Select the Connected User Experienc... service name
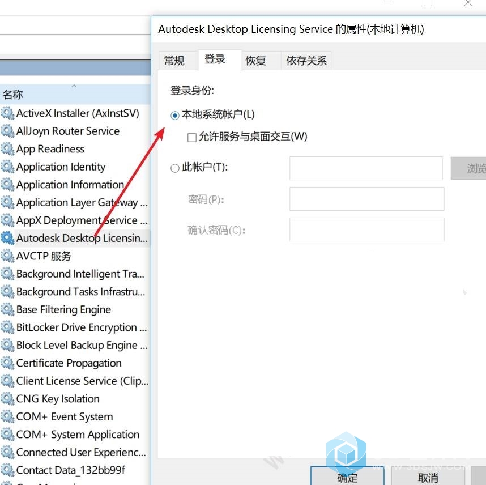The image size is (486, 485). [81, 453]
